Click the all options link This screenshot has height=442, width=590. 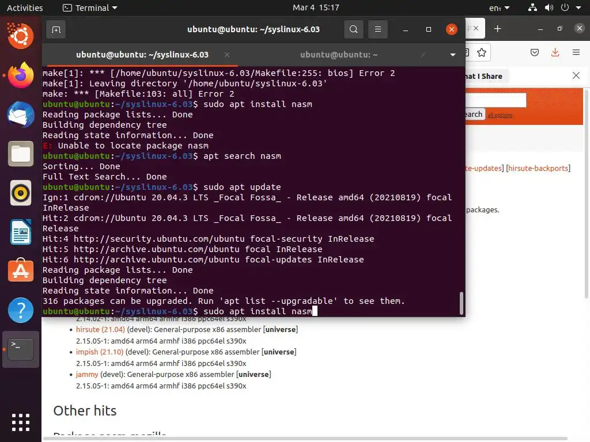click(500, 115)
